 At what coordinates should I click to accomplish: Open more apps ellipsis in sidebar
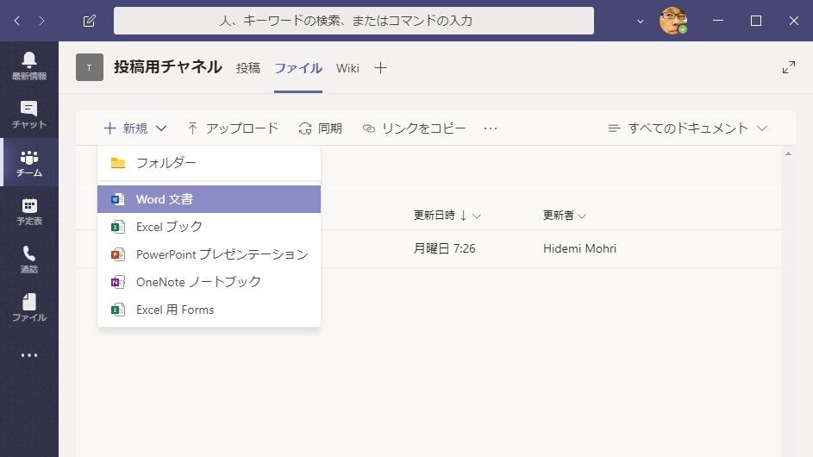pyautogui.click(x=29, y=354)
